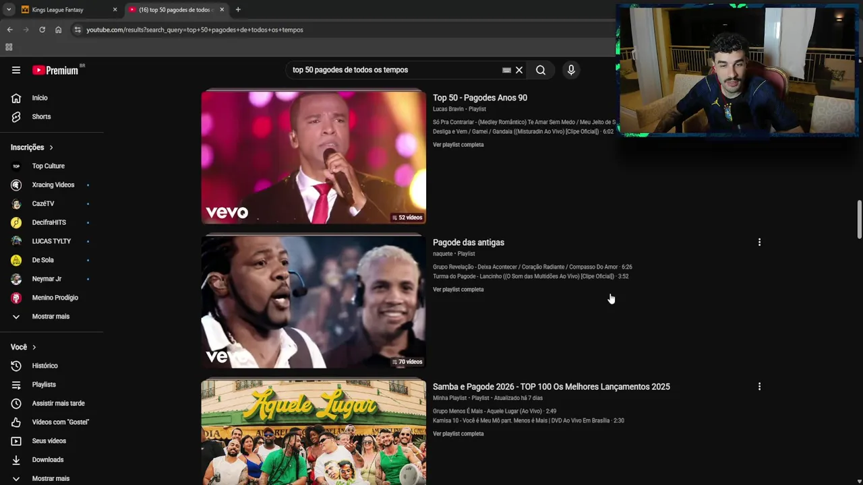
Task: Play Grupo Menos É Mais Aquele Lugar track
Action: point(494,411)
